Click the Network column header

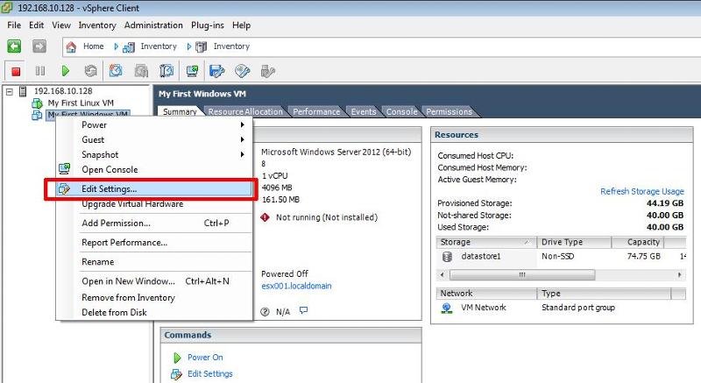coord(486,294)
